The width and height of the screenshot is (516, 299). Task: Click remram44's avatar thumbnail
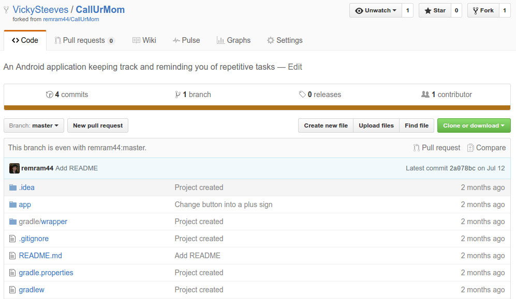pyautogui.click(x=14, y=168)
